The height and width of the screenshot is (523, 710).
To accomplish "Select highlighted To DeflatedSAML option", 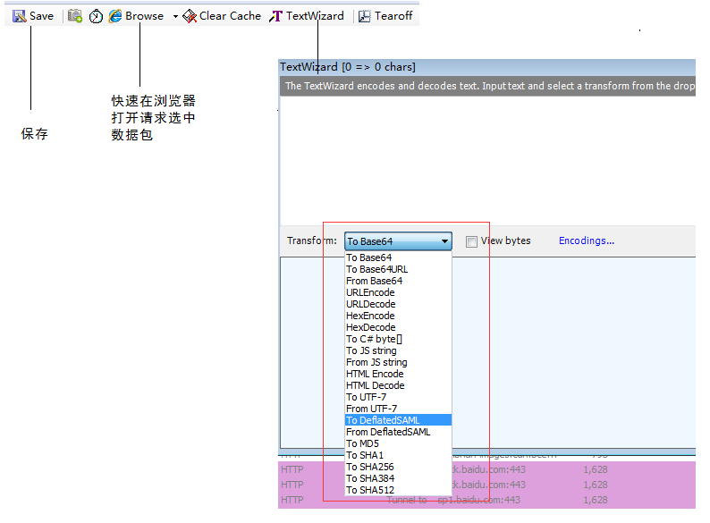I will [x=398, y=420].
